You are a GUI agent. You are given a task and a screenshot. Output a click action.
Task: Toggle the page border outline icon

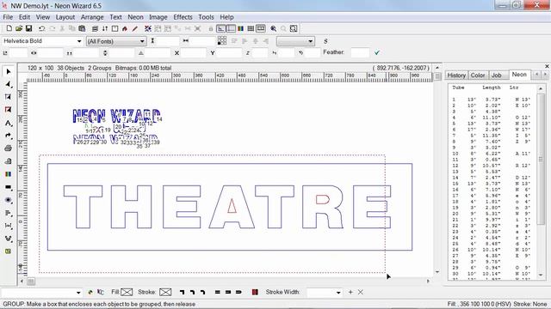pyautogui.click(x=231, y=28)
